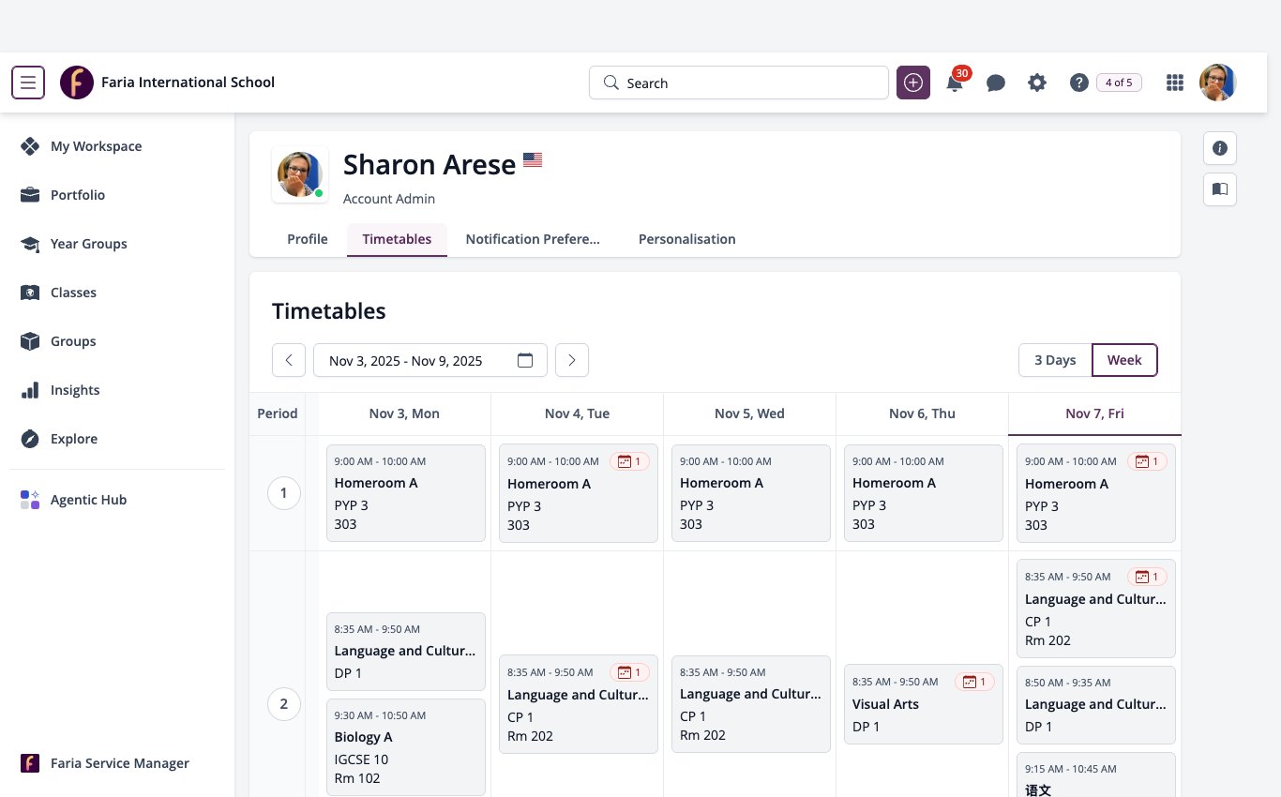Open the Profile tab

pos(308,239)
